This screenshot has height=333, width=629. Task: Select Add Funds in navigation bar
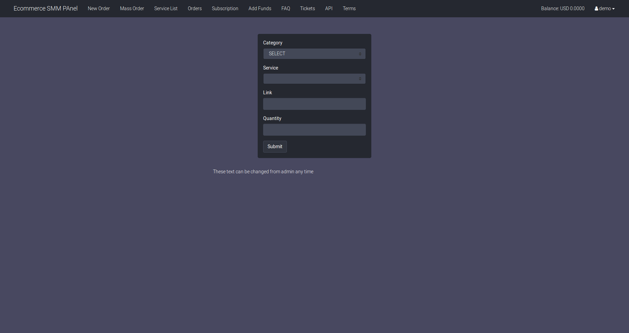(x=260, y=8)
